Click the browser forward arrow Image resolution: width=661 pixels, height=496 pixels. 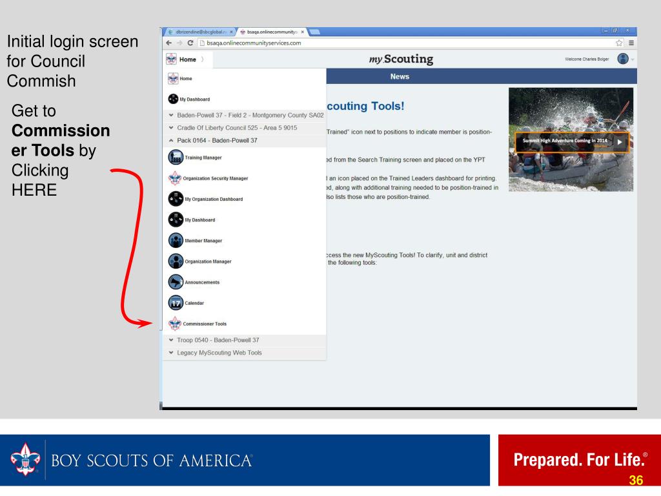pyautogui.click(x=179, y=43)
